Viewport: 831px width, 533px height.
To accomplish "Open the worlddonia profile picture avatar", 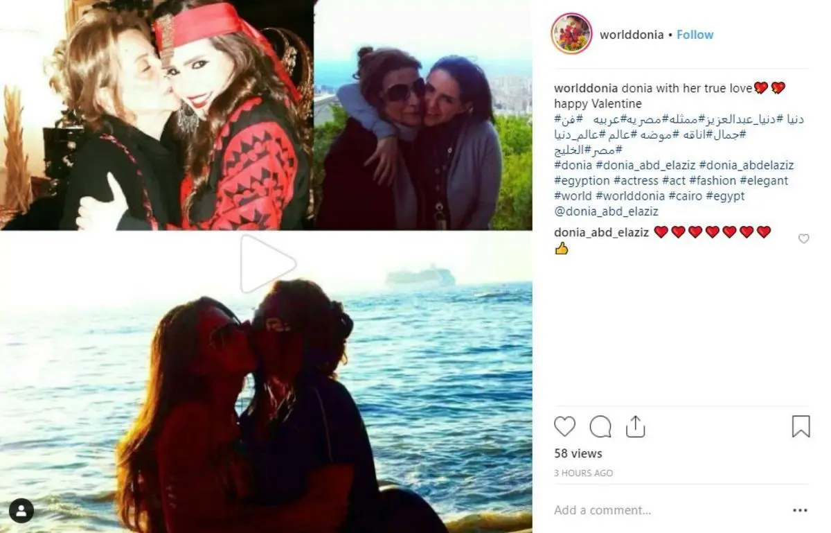I will tap(571, 34).
